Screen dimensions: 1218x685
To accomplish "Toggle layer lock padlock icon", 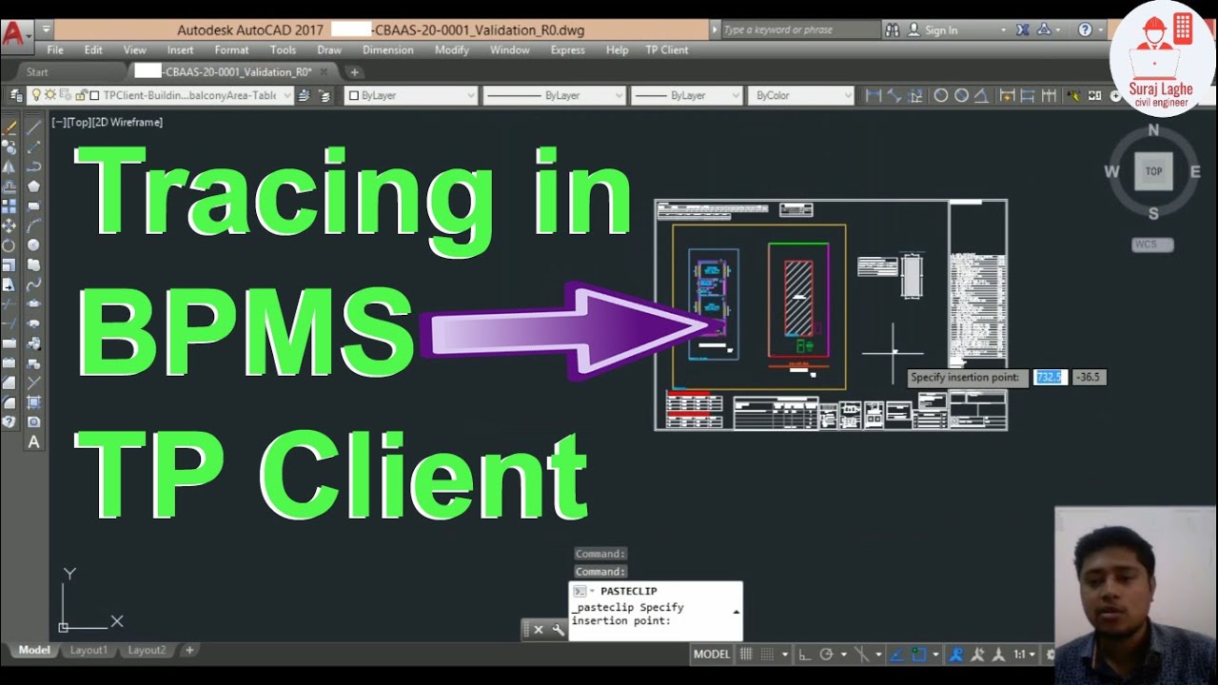I will coord(80,95).
